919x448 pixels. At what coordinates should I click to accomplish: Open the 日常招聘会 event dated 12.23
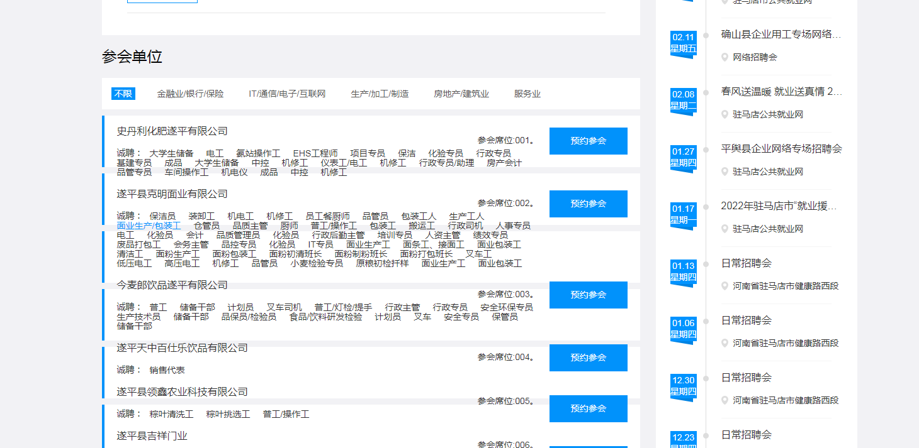coord(747,435)
